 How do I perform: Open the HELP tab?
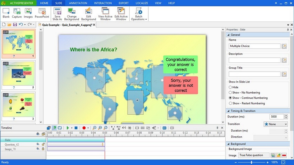point(171,3)
